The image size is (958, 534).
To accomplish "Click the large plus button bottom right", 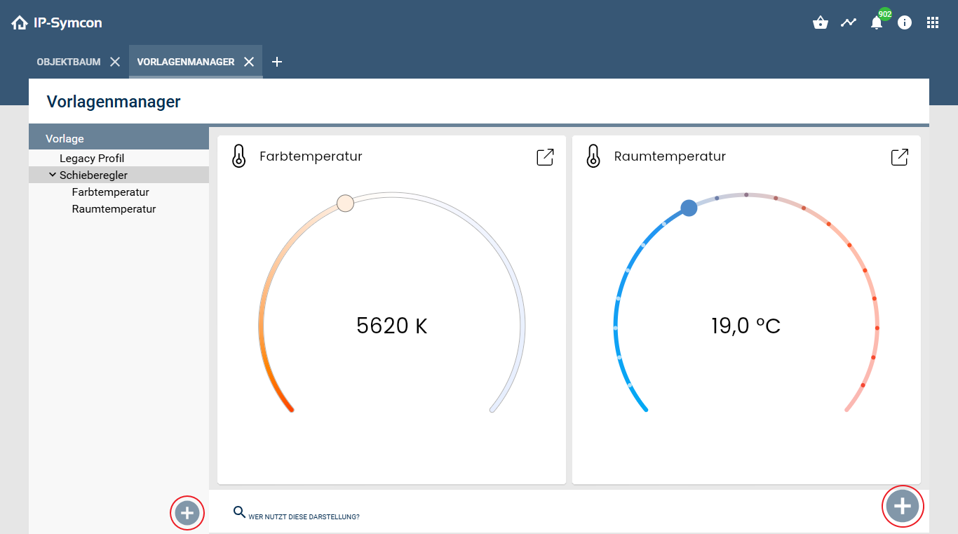I will pos(902,506).
